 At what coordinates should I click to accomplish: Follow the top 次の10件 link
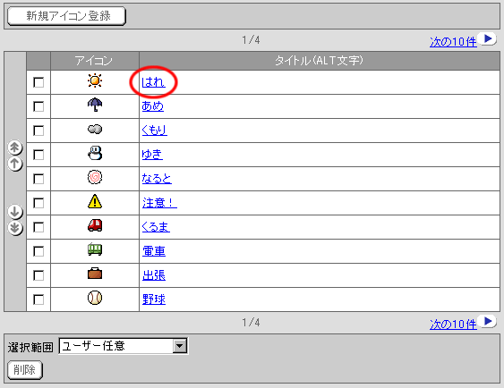[x=453, y=42]
